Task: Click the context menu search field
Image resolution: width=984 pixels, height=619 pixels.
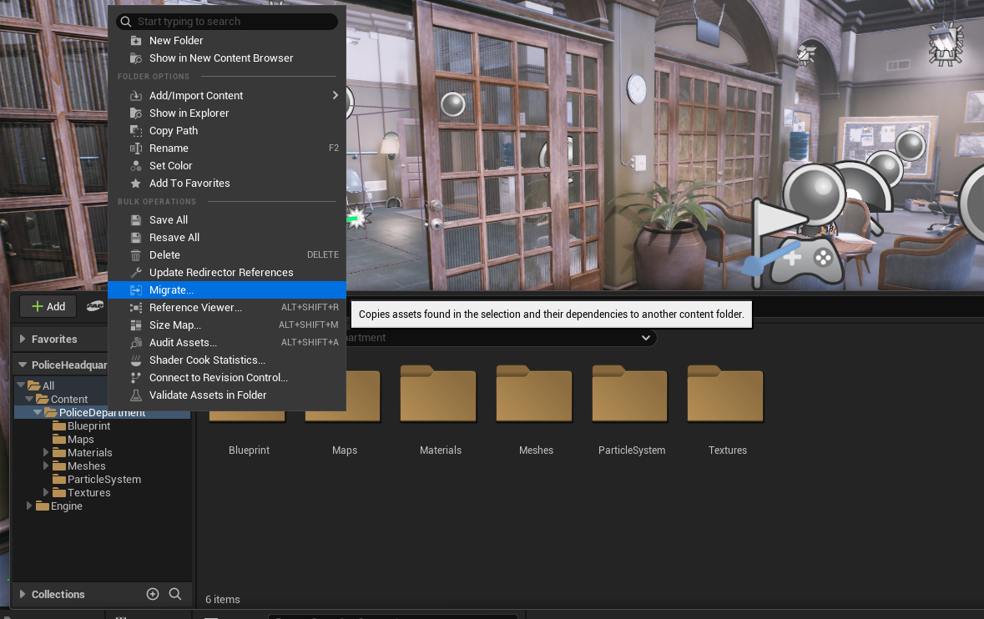Action: tap(234, 22)
